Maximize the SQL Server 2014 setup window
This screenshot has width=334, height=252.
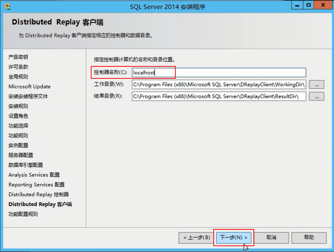(308, 5)
